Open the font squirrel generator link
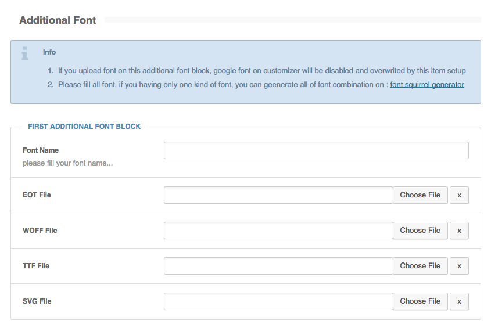This screenshot has height=331, width=491. tap(427, 85)
